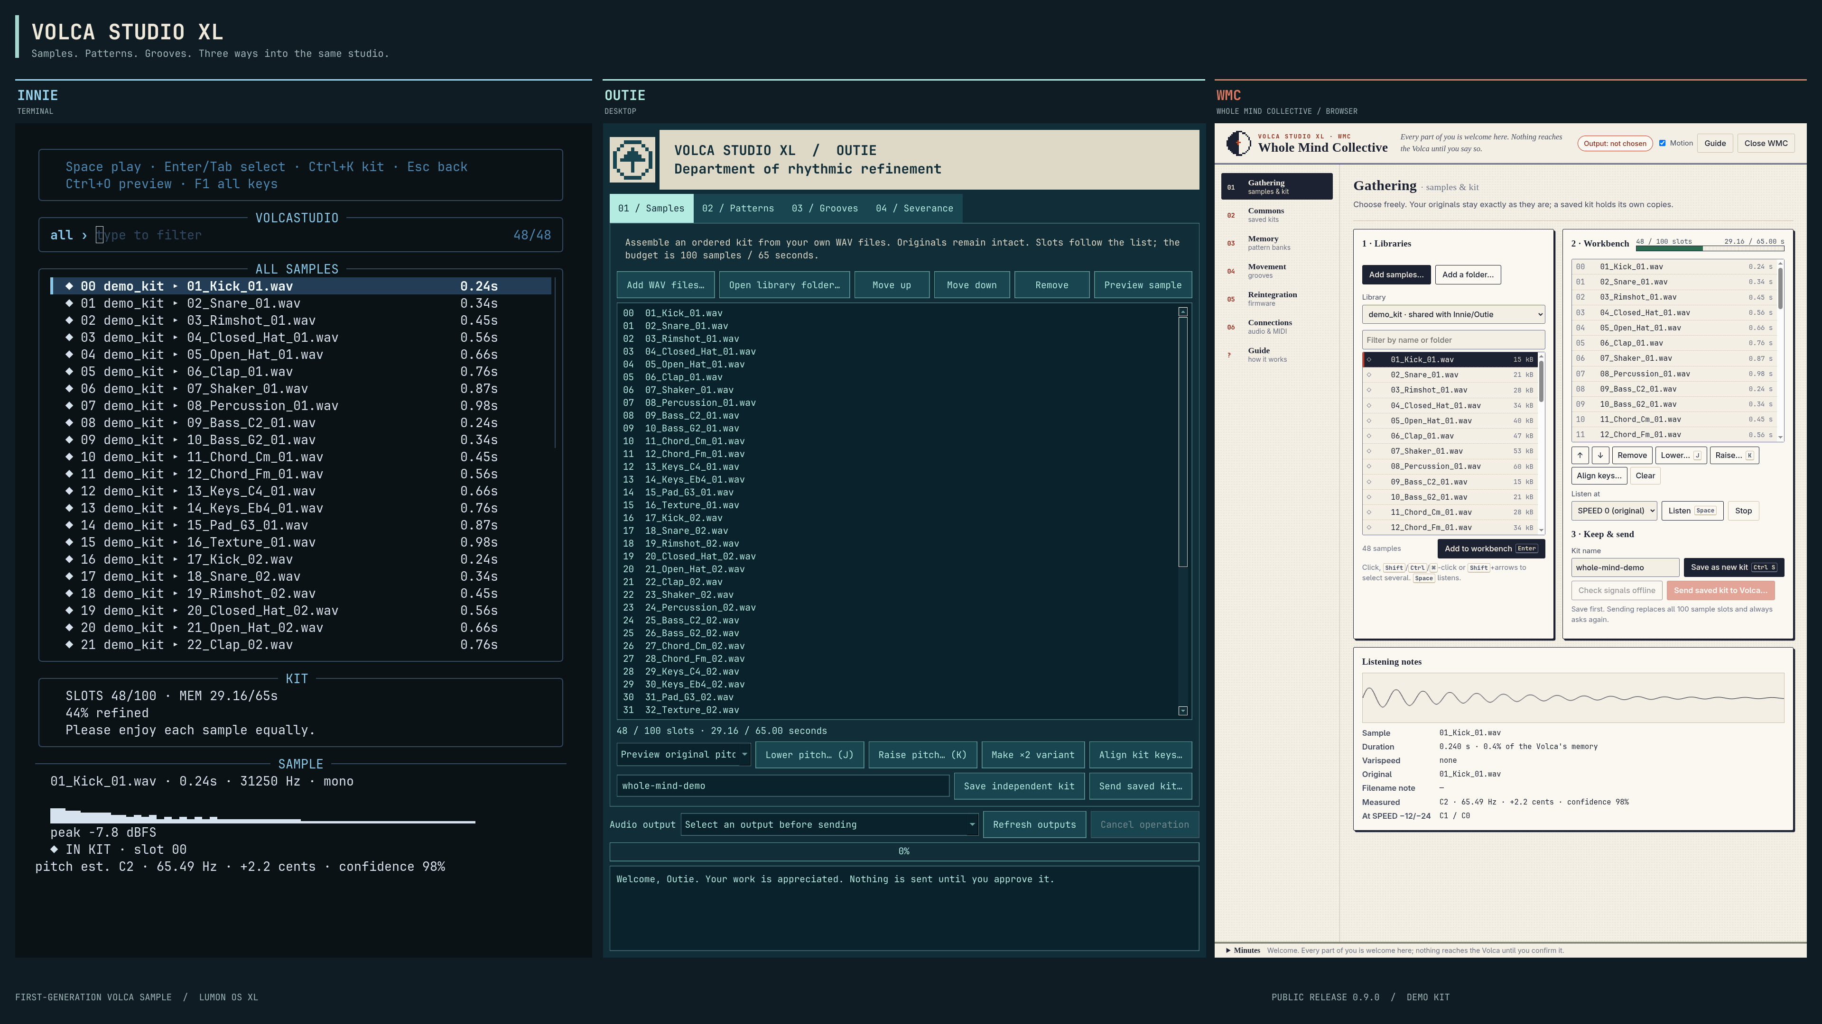Click the up arrow of Outie sample list scrollbar
Screen dimensions: 1822x1024
click(1182, 311)
